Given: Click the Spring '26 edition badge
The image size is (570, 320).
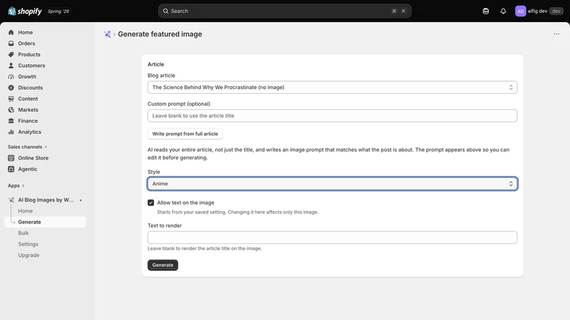Looking at the screenshot, I should [58, 11].
